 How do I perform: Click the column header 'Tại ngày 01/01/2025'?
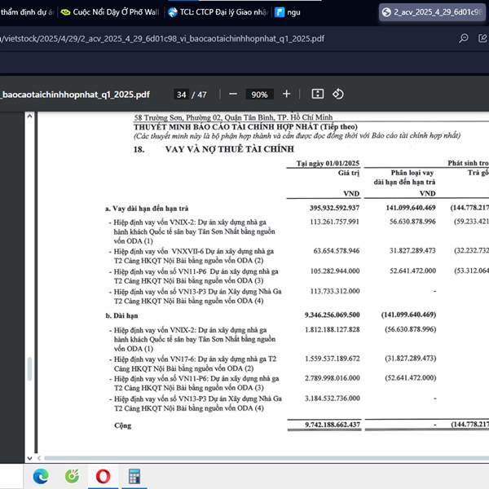[328, 163]
